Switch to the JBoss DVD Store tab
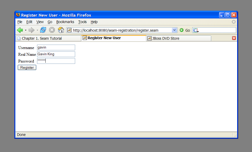 [166, 38]
